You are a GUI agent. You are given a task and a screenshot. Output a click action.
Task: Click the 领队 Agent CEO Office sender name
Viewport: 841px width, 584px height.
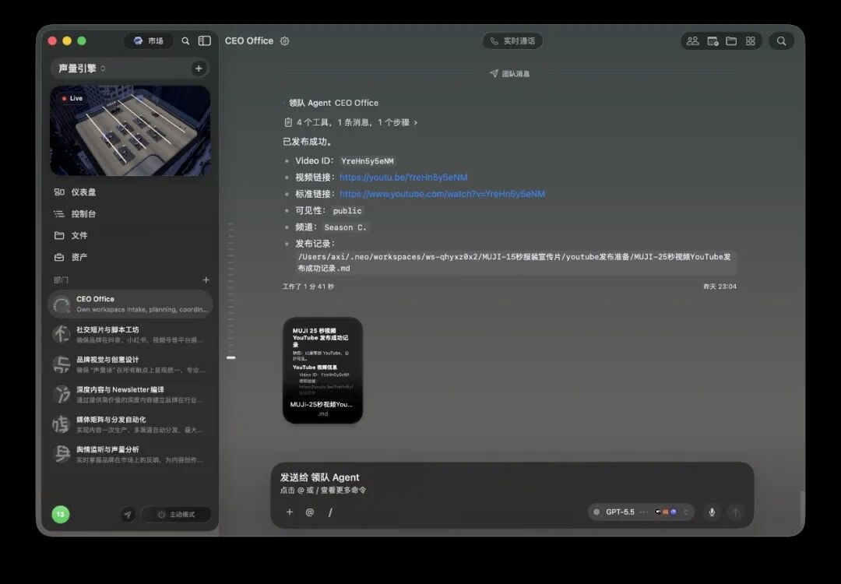tap(333, 103)
